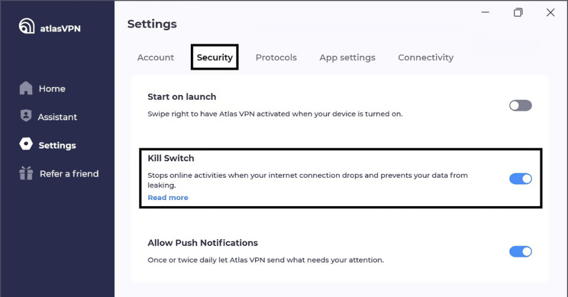Go to the App settings tab
The width and height of the screenshot is (568, 297).
[x=347, y=58]
